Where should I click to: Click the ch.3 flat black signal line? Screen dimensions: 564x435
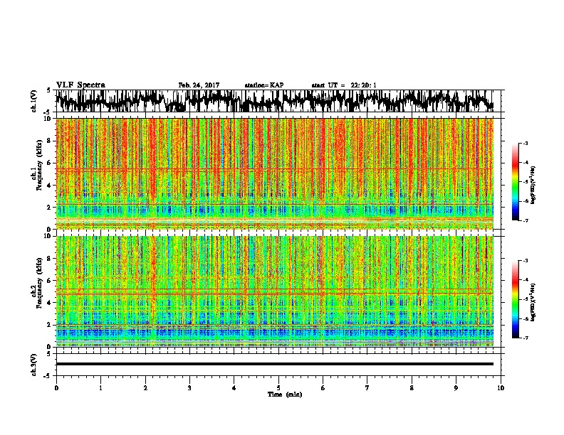pos(275,364)
